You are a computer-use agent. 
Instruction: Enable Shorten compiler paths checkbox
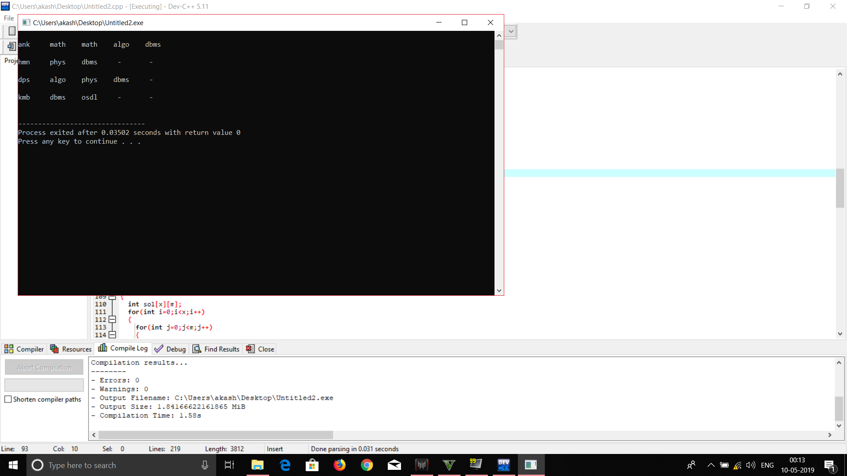point(8,399)
